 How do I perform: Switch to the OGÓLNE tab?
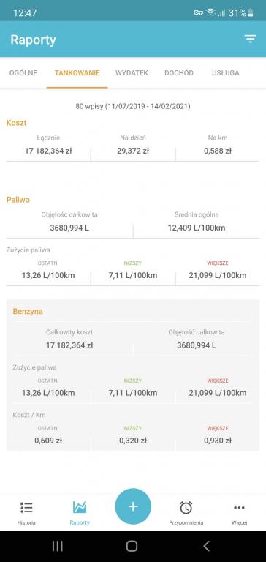click(x=23, y=72)
